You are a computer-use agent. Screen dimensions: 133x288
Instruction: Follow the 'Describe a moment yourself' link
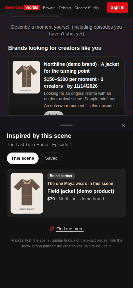[66, 30]
